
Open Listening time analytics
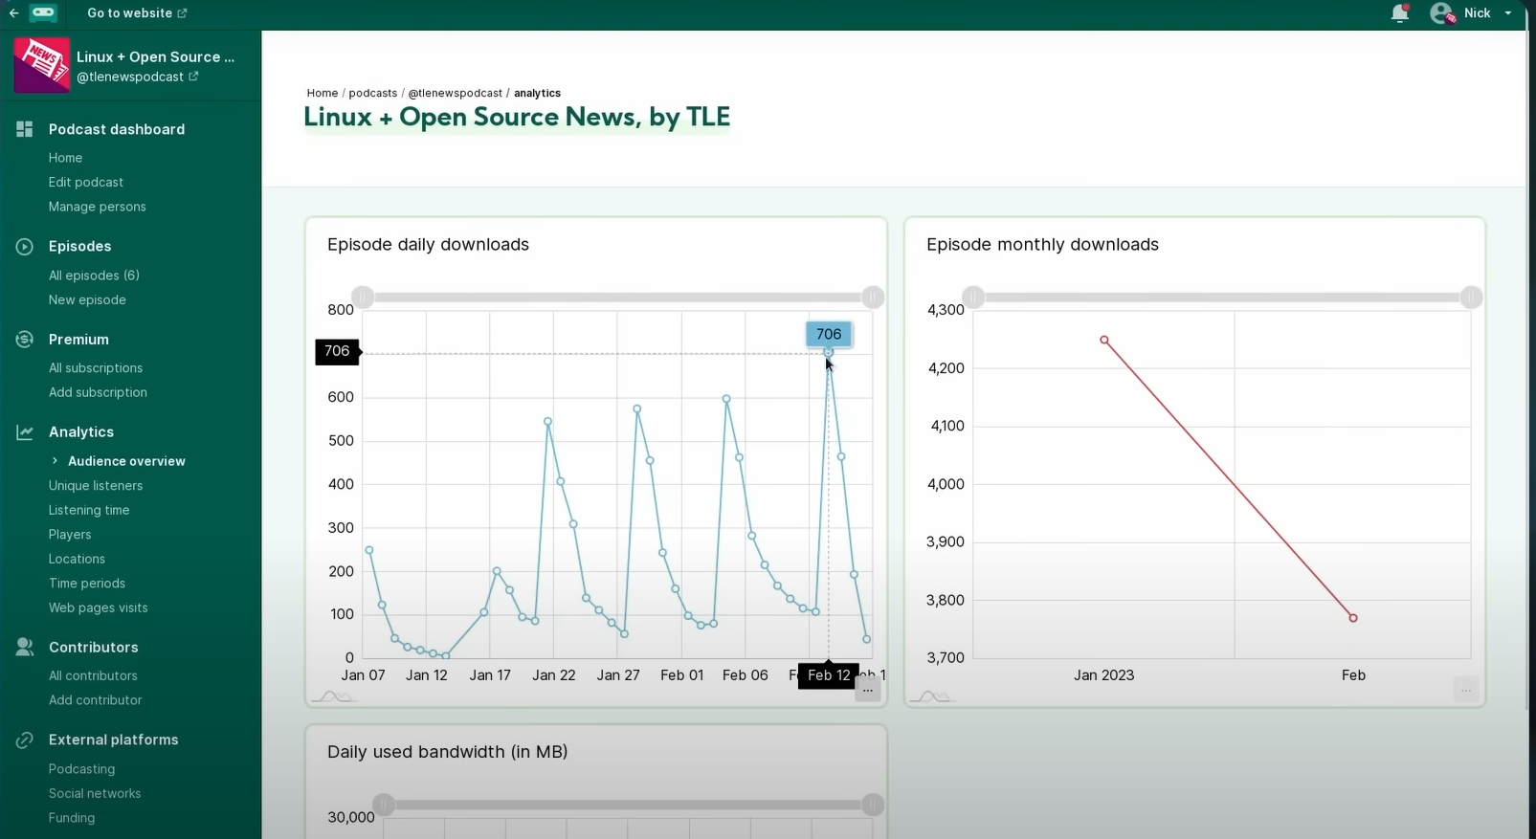[89, 510]
